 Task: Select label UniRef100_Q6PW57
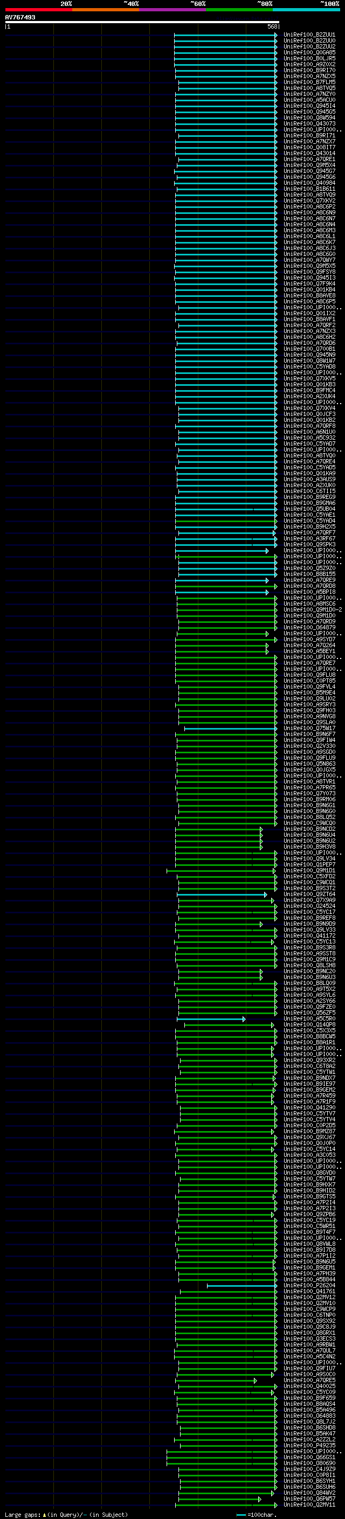click(309, 1499)
